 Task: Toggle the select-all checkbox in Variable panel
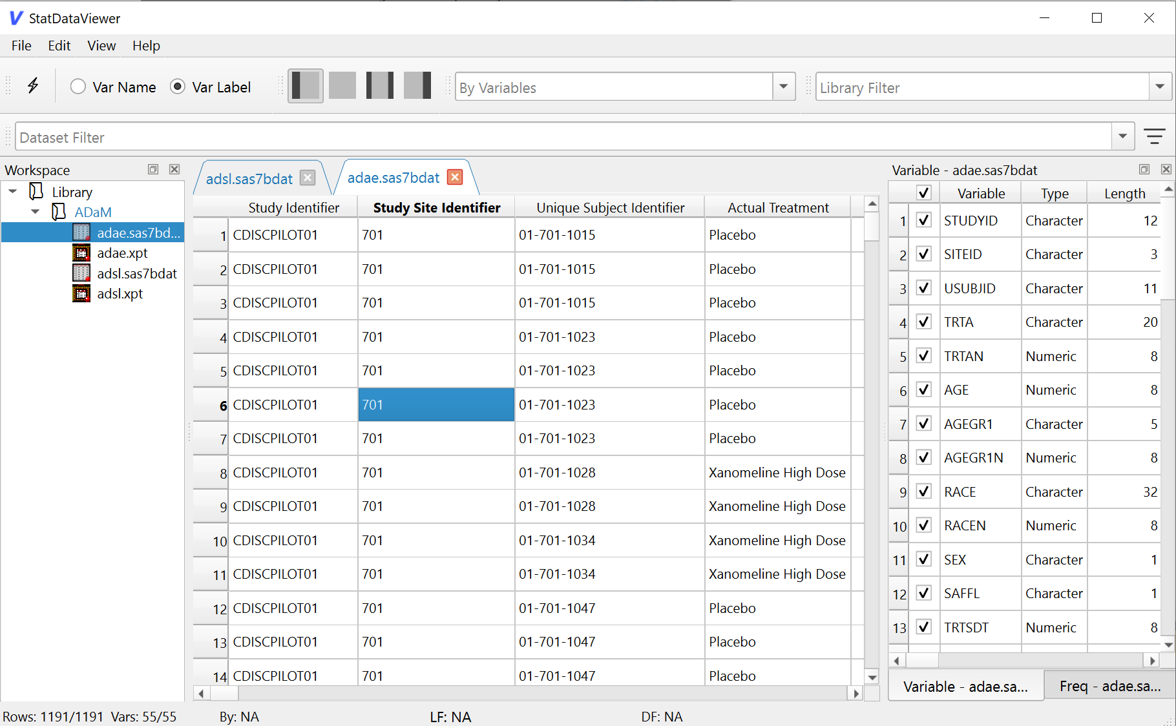click(923, 192)
